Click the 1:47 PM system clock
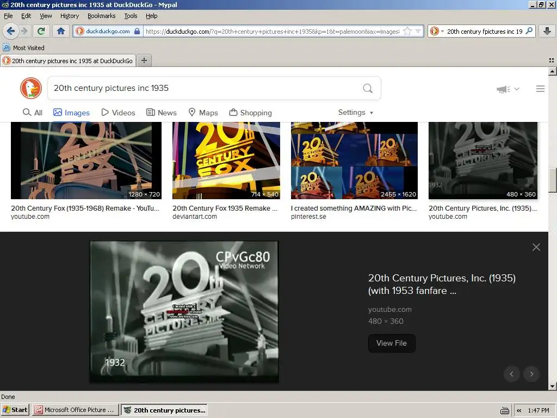 click(x=538, y=410)
